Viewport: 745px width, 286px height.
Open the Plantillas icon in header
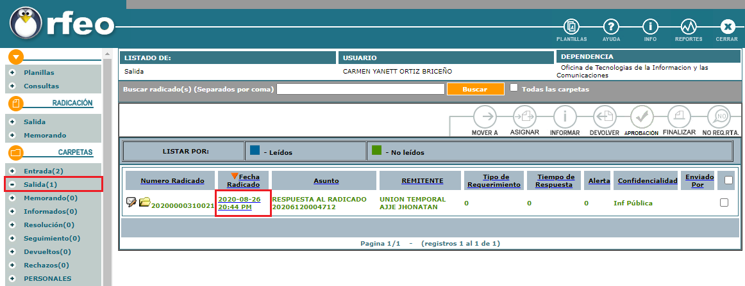[572, 27]
